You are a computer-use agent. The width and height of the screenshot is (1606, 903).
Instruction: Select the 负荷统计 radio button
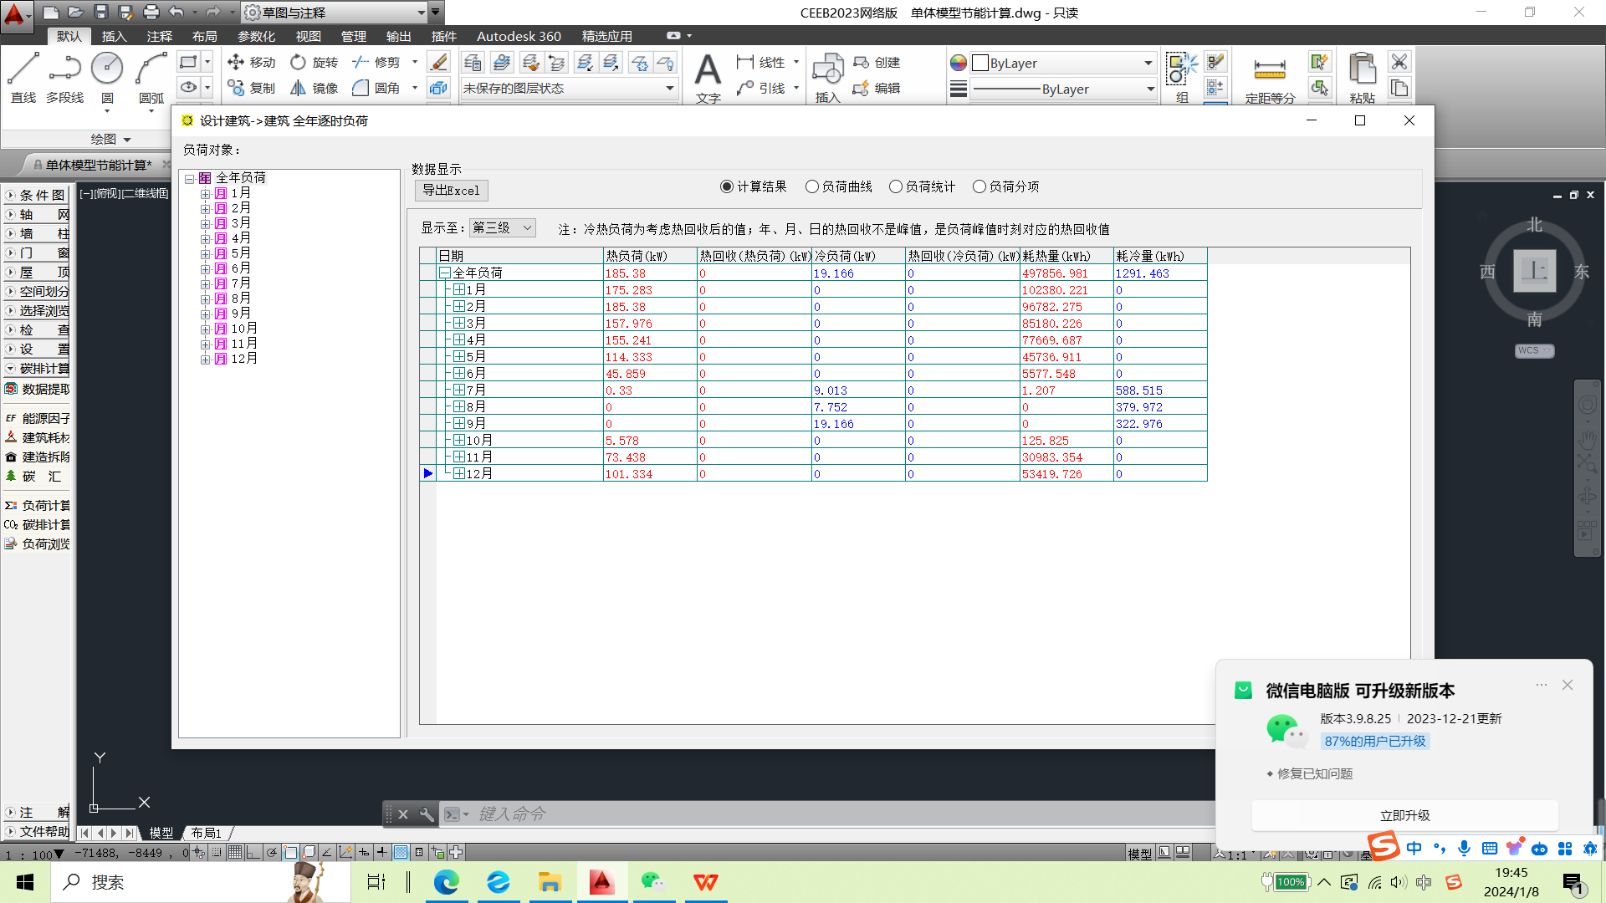895,187
